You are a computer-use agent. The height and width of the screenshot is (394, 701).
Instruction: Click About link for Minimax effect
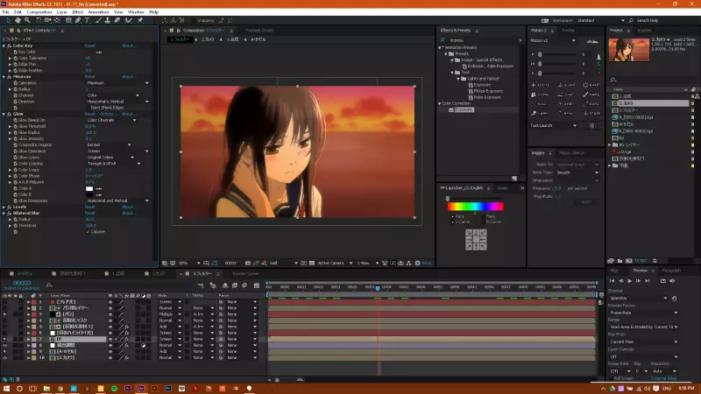pyautogui.click(x=129, y=77)
